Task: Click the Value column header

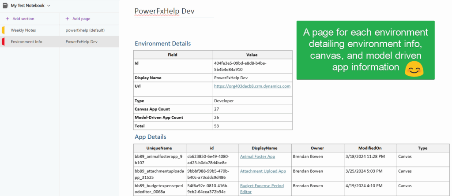Action: pyautogui.click(x=252, y=55)
